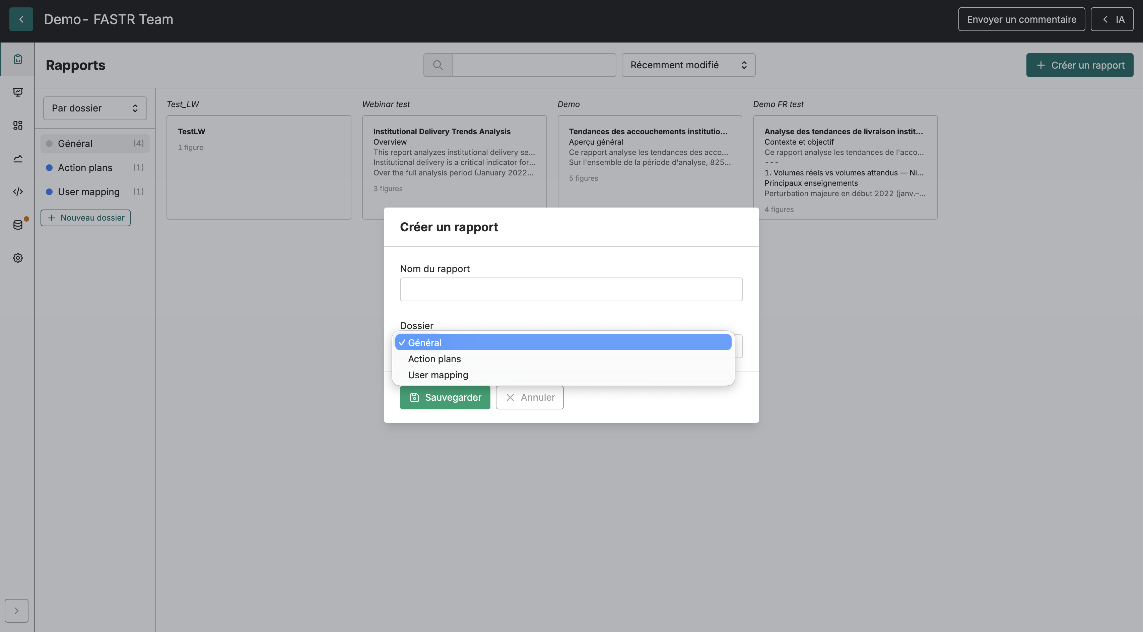Toggle the IA panel button

click(x=1112, y=19)
